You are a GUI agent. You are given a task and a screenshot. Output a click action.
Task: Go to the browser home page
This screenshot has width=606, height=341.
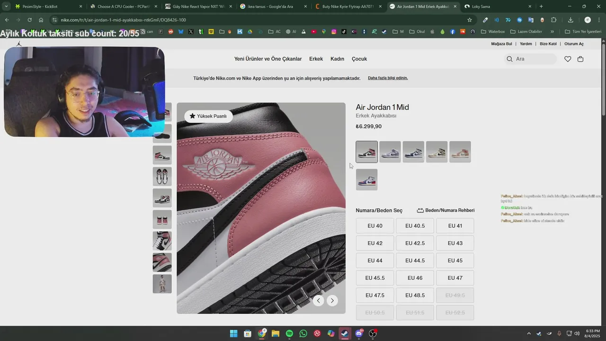pos(41,20)
